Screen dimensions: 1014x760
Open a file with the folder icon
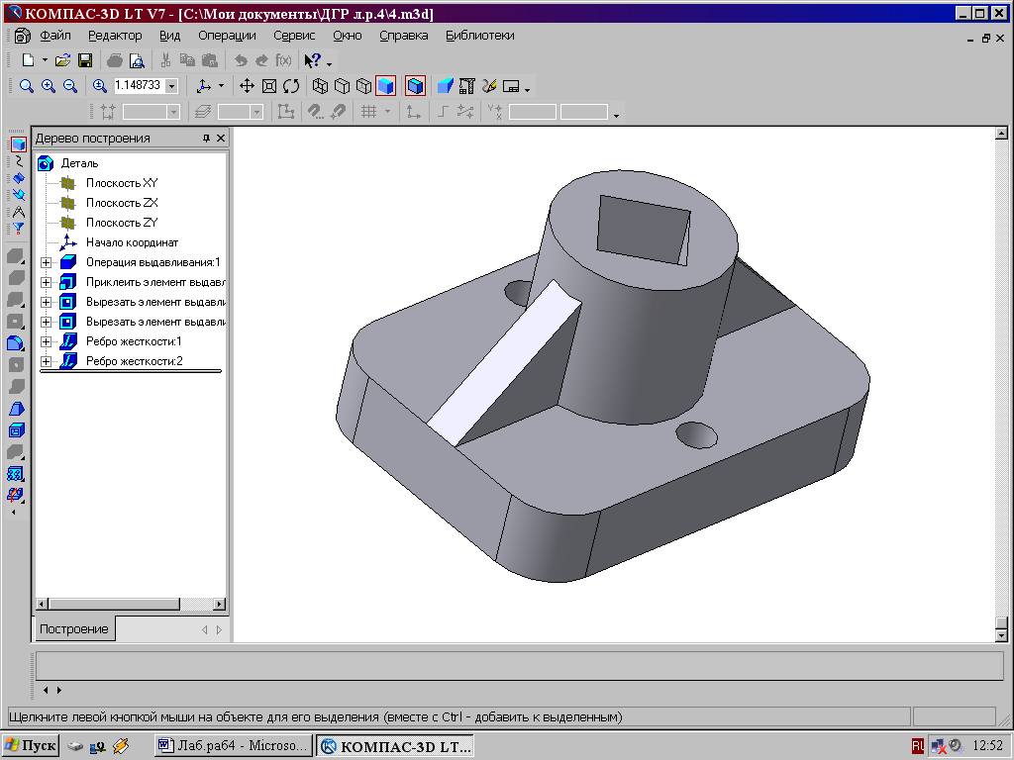pyautogui.click(x=63, y=60)
